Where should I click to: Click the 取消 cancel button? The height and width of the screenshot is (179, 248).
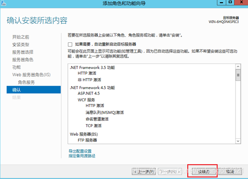coord(230,171)
